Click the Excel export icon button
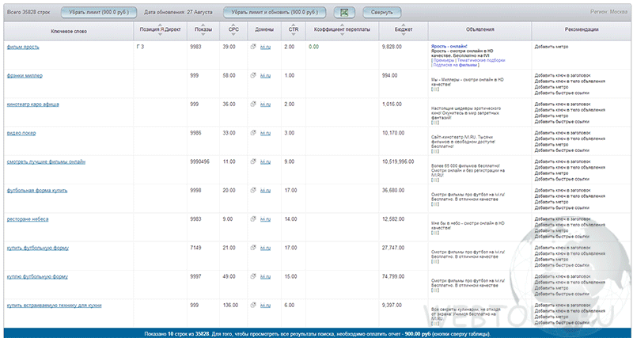 (344, 13)
